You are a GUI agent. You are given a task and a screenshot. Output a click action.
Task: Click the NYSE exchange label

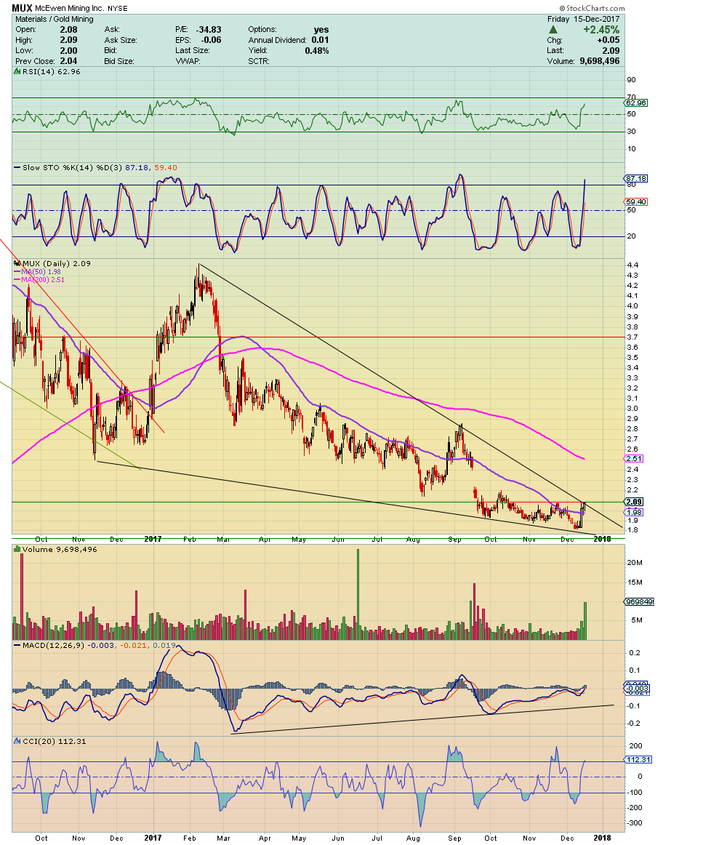pyautogui.click(x=118, y=9)
